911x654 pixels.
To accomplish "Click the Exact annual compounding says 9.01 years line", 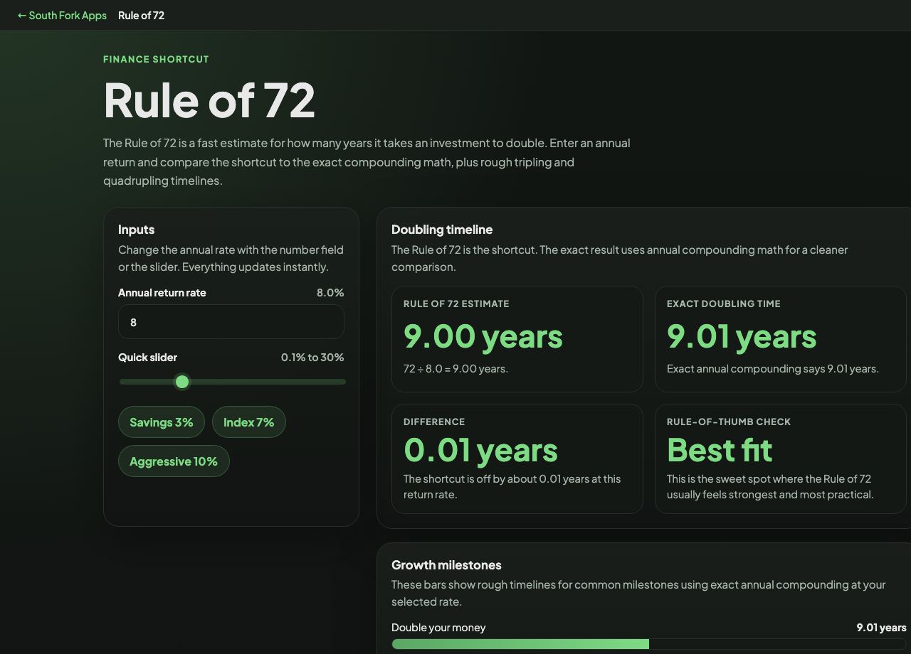I will click(773, 368).
